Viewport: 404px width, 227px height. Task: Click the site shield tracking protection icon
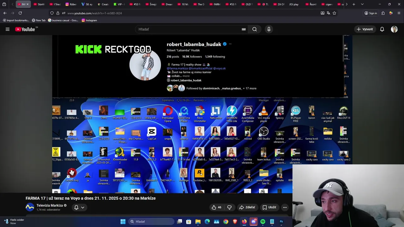pyautogui.click(x=52, y=13)
